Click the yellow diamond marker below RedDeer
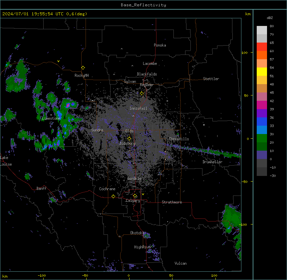 pos(142,93)
